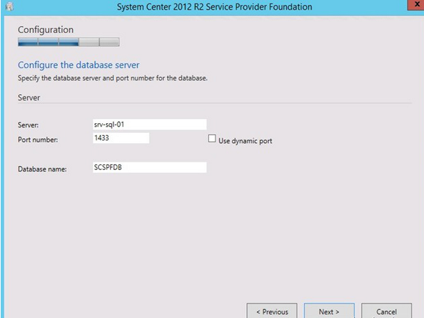Click the window title 'System Center 2012 R2 Service Provider Foundation'

click(214, 7)
